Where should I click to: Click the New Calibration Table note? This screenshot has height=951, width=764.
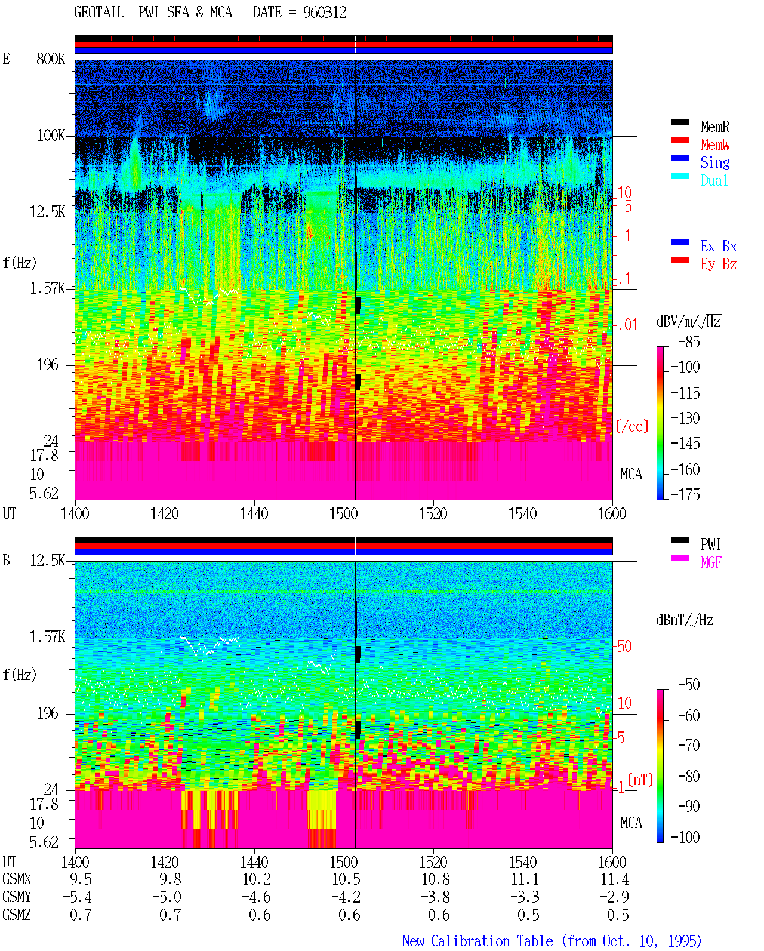click(552, 941)
